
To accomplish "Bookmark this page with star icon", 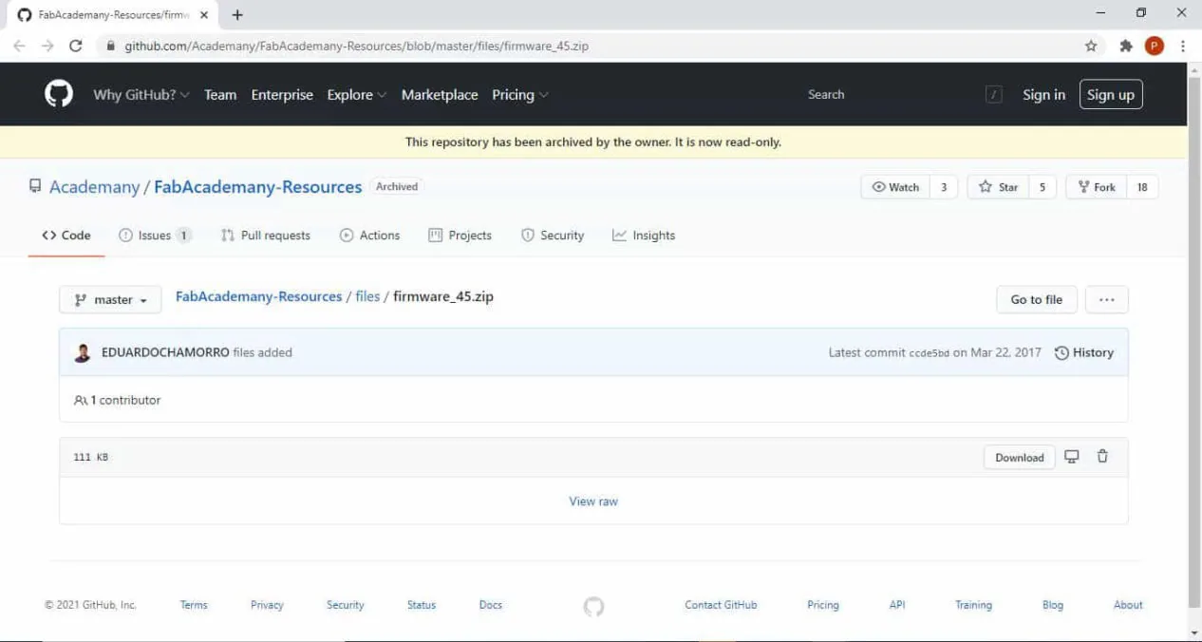I will pos(1091,46).
